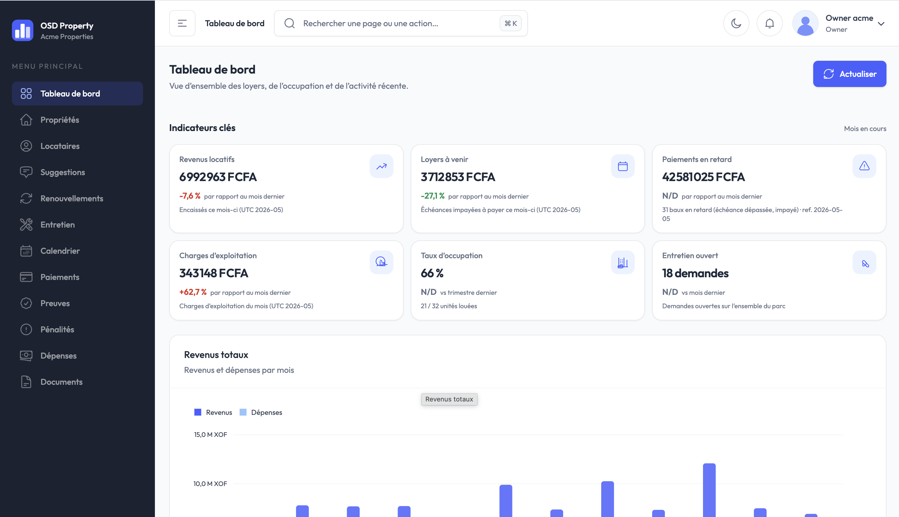Click the Documents file icon
The height and width of the screenshot is (517, 899).
[x=26, y=382]
